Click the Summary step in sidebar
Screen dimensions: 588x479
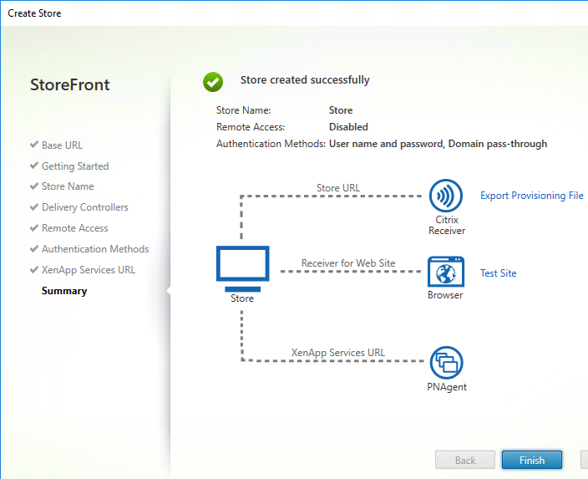click(64, 291)
